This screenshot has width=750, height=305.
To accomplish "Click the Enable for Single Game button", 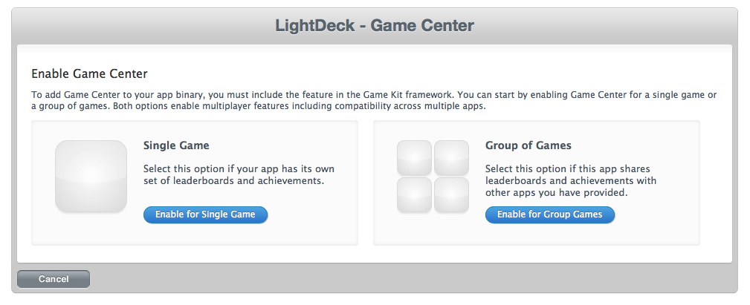I will pyautogui.click(x=206, y=214).
